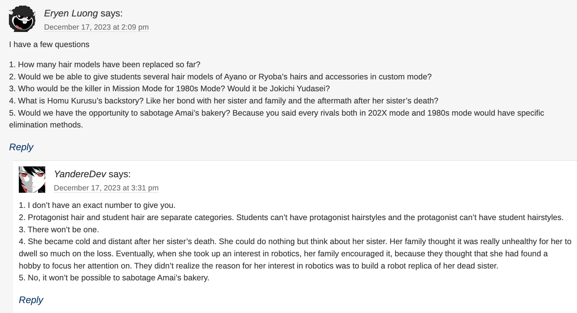Reply to YandereDev's comment
The image size is (577, 313).
coord(31,300)
